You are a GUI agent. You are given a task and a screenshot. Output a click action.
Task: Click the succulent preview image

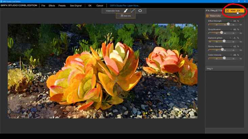pyautogui.click(x=102, y=71)
